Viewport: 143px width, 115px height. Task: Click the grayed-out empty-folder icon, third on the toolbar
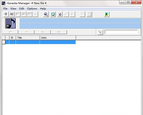coord(18,14)
